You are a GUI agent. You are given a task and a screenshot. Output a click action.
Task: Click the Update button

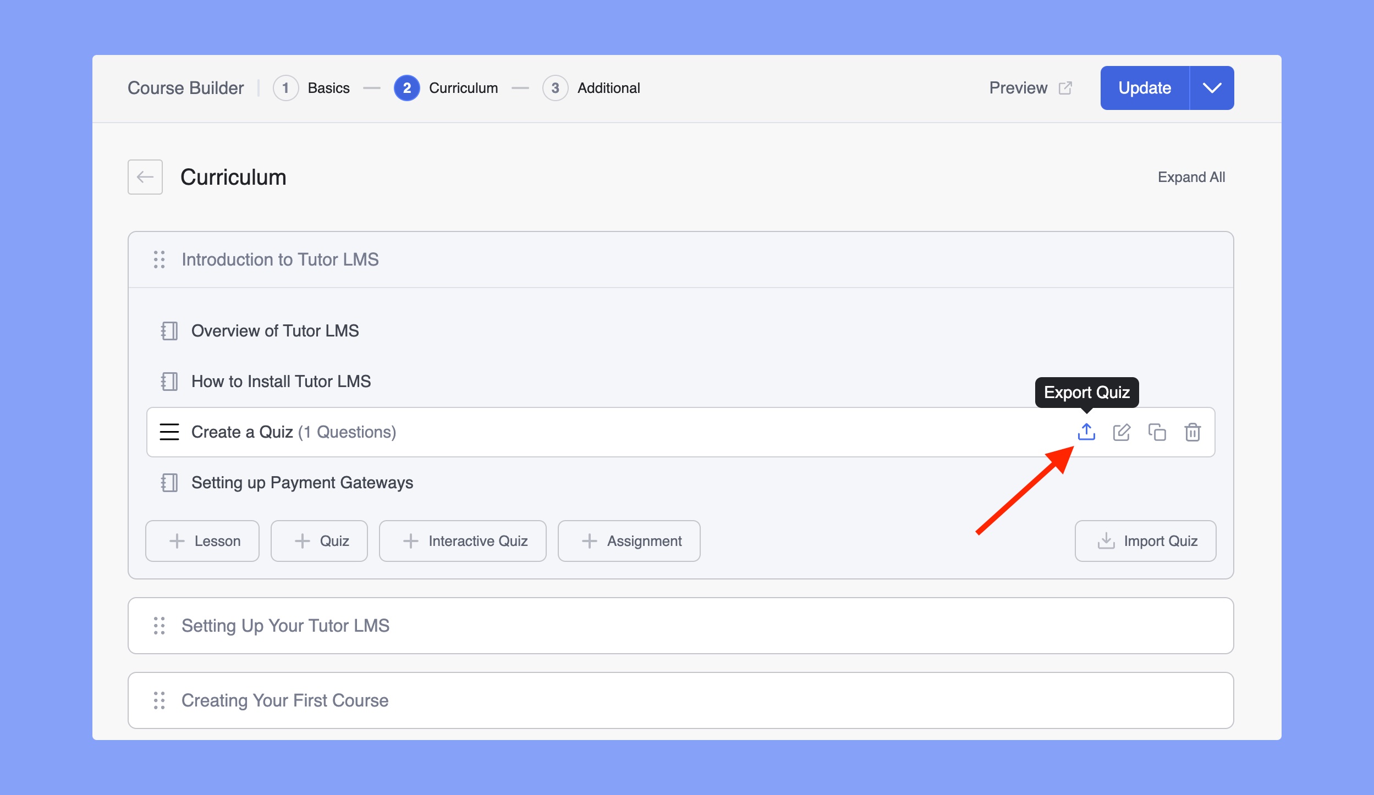click(x=1145, y=88)
